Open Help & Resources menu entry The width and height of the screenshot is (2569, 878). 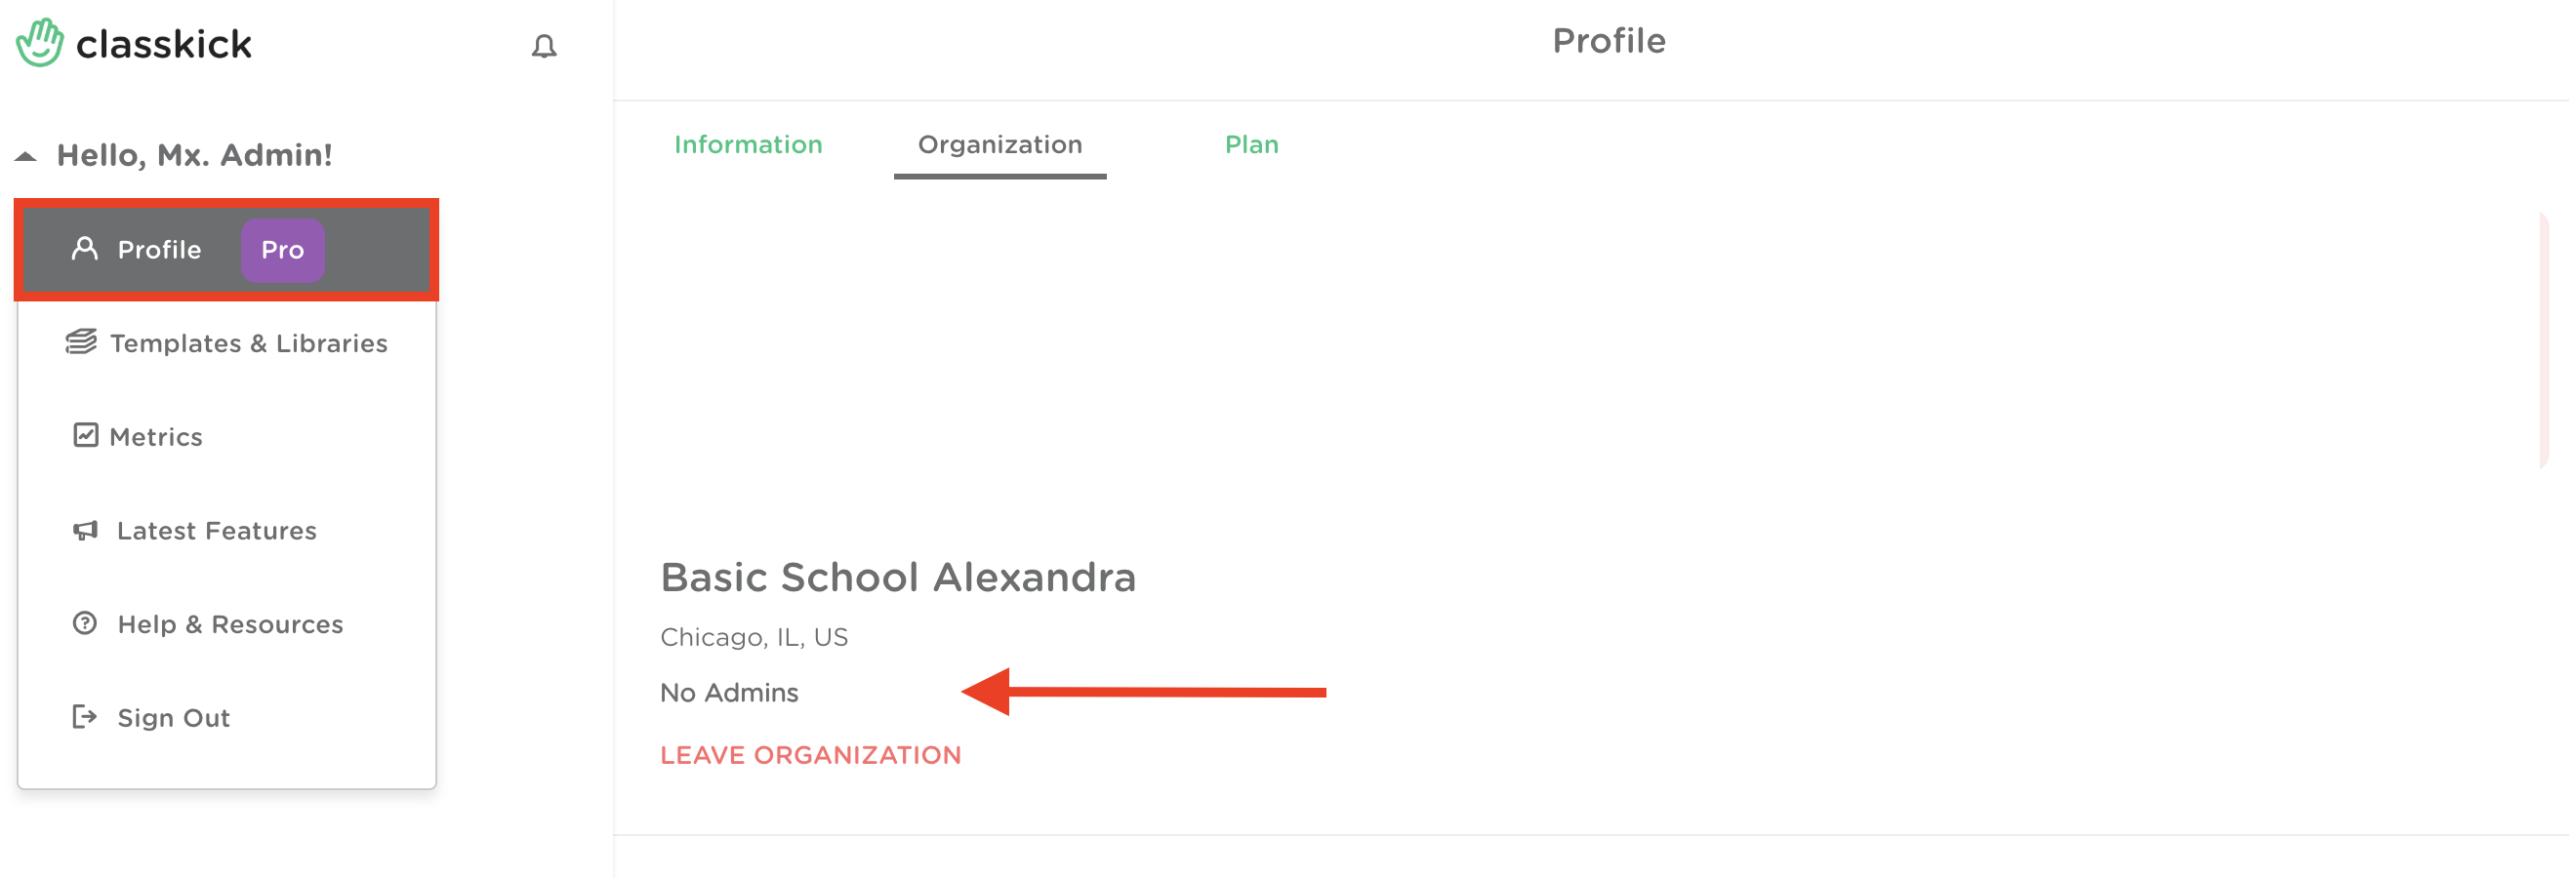click(229, 624)
